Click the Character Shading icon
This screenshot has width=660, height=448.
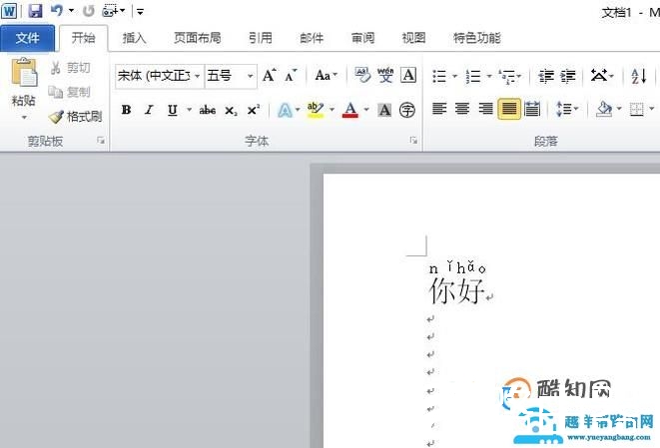pyautogui.click(x=384, y=110)
